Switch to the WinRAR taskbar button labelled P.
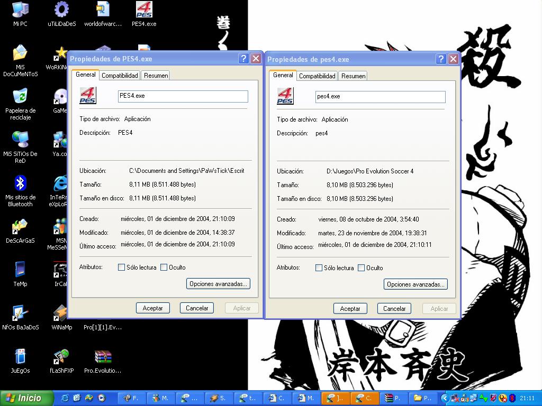 (394, 398)
